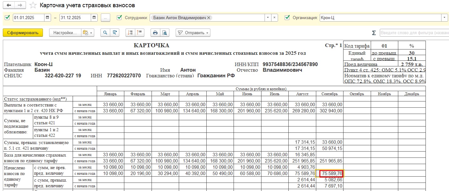The height and width of the screenshot is (191, 449).
Task: Uncheck the period filter checkbox
Action: tap(8, 18)
